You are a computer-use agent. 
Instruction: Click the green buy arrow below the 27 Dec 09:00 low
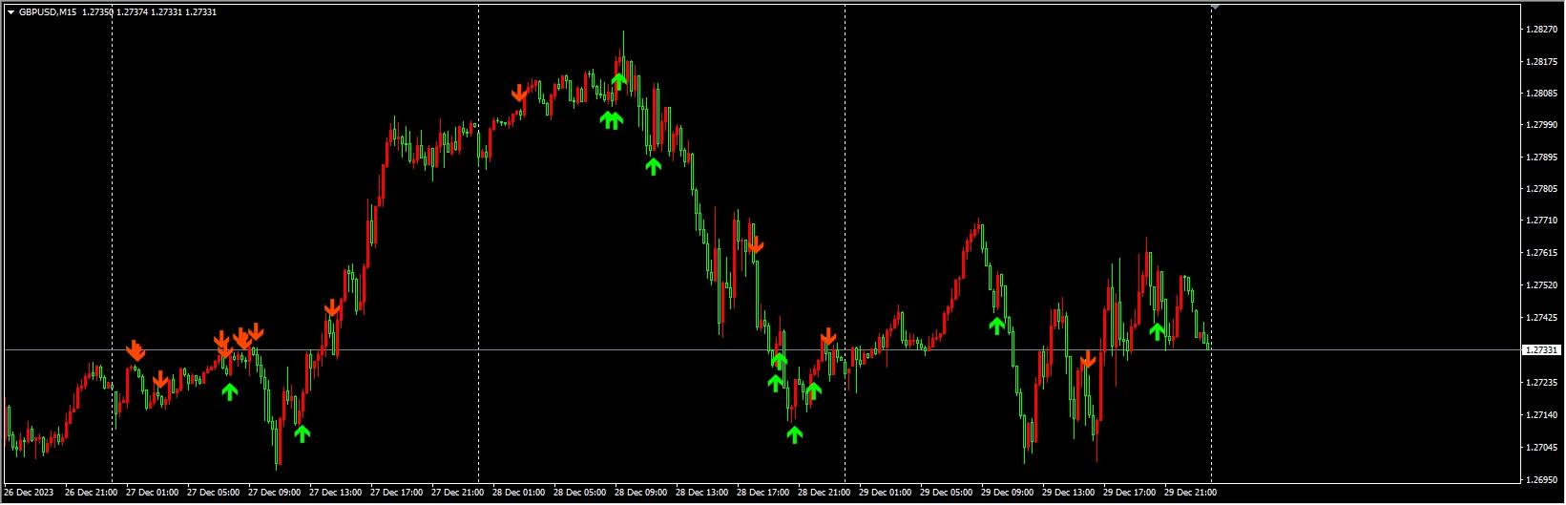coord(303,433)
